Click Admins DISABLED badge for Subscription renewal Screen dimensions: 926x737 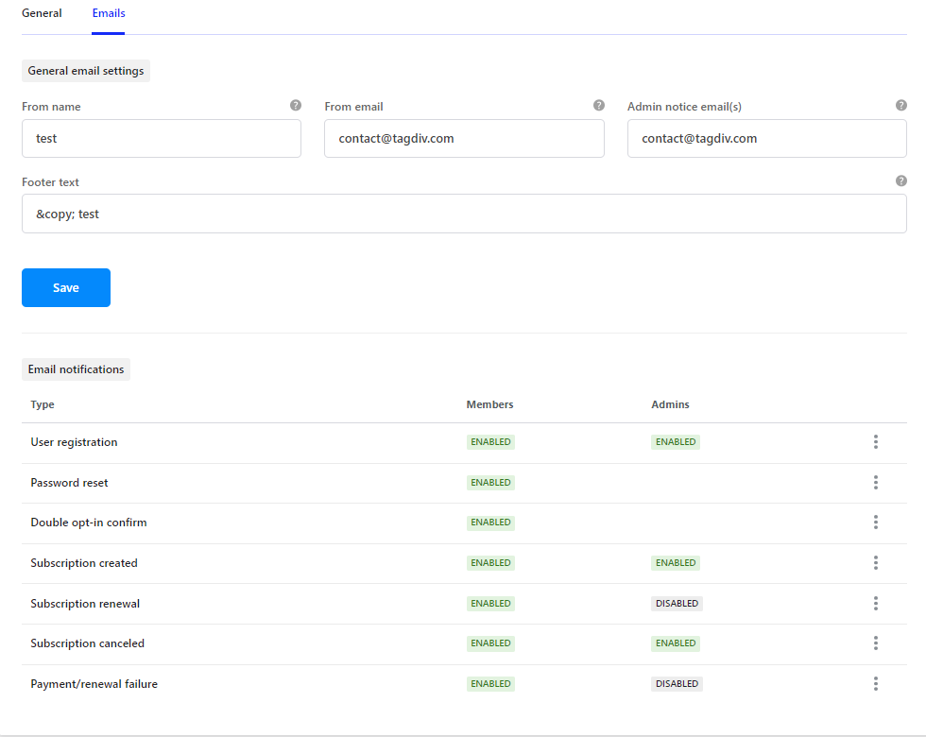coord(677,603)
